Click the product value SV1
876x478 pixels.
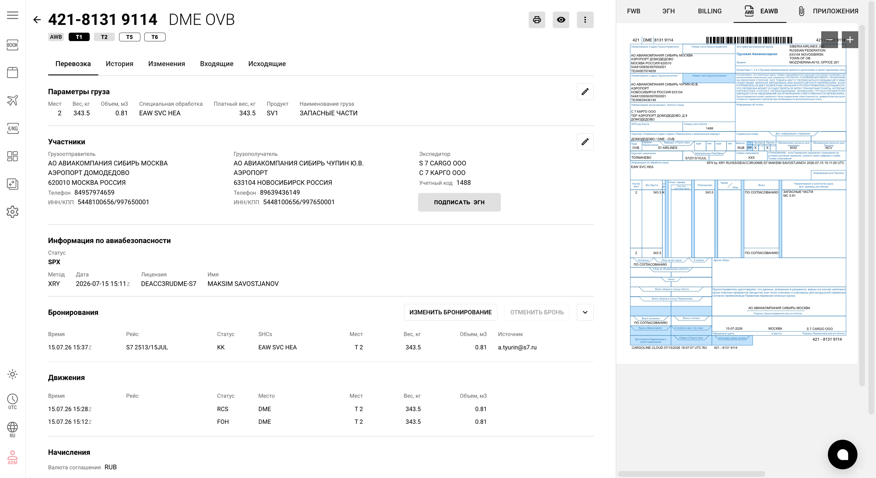[272, 113]
